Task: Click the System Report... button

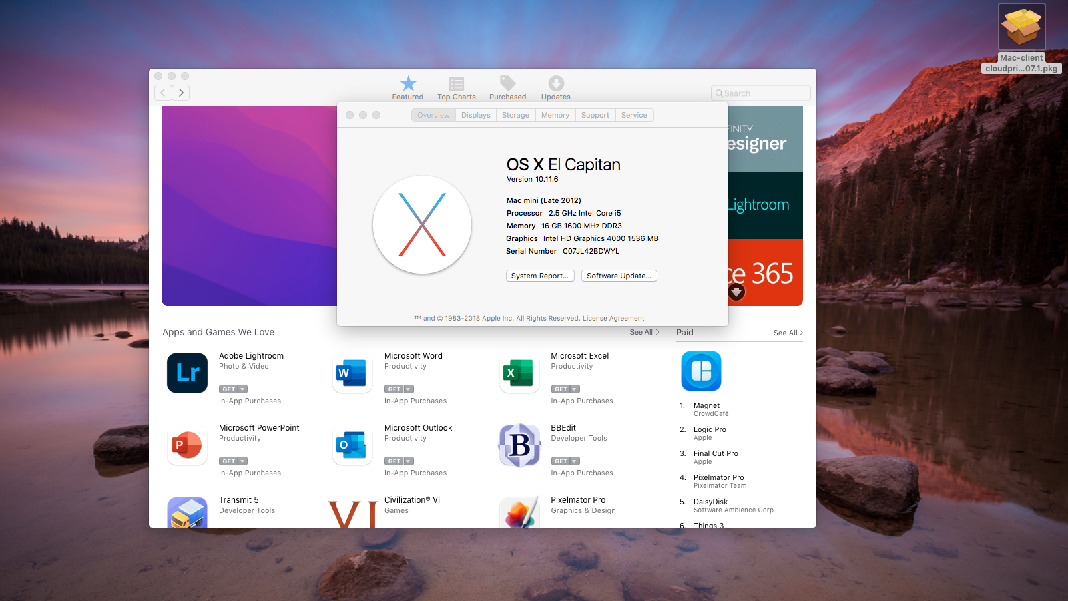Action: pos(540,276)
